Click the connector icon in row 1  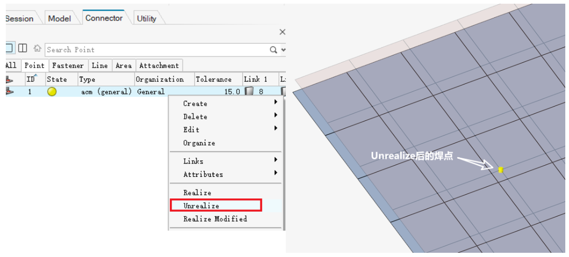[x=10, y=92]
